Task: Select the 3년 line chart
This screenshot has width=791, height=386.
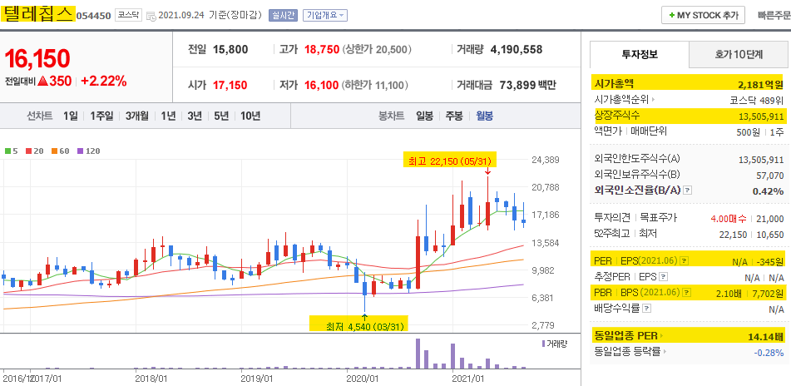Action: (195, 116)
